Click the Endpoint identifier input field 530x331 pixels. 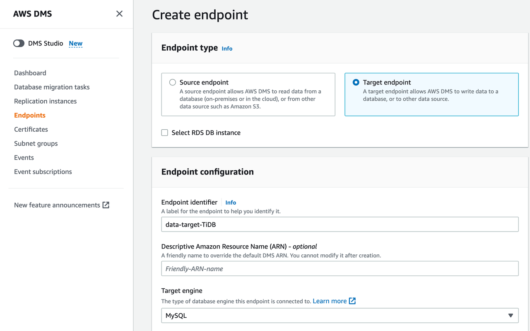[x=340, y=225]
